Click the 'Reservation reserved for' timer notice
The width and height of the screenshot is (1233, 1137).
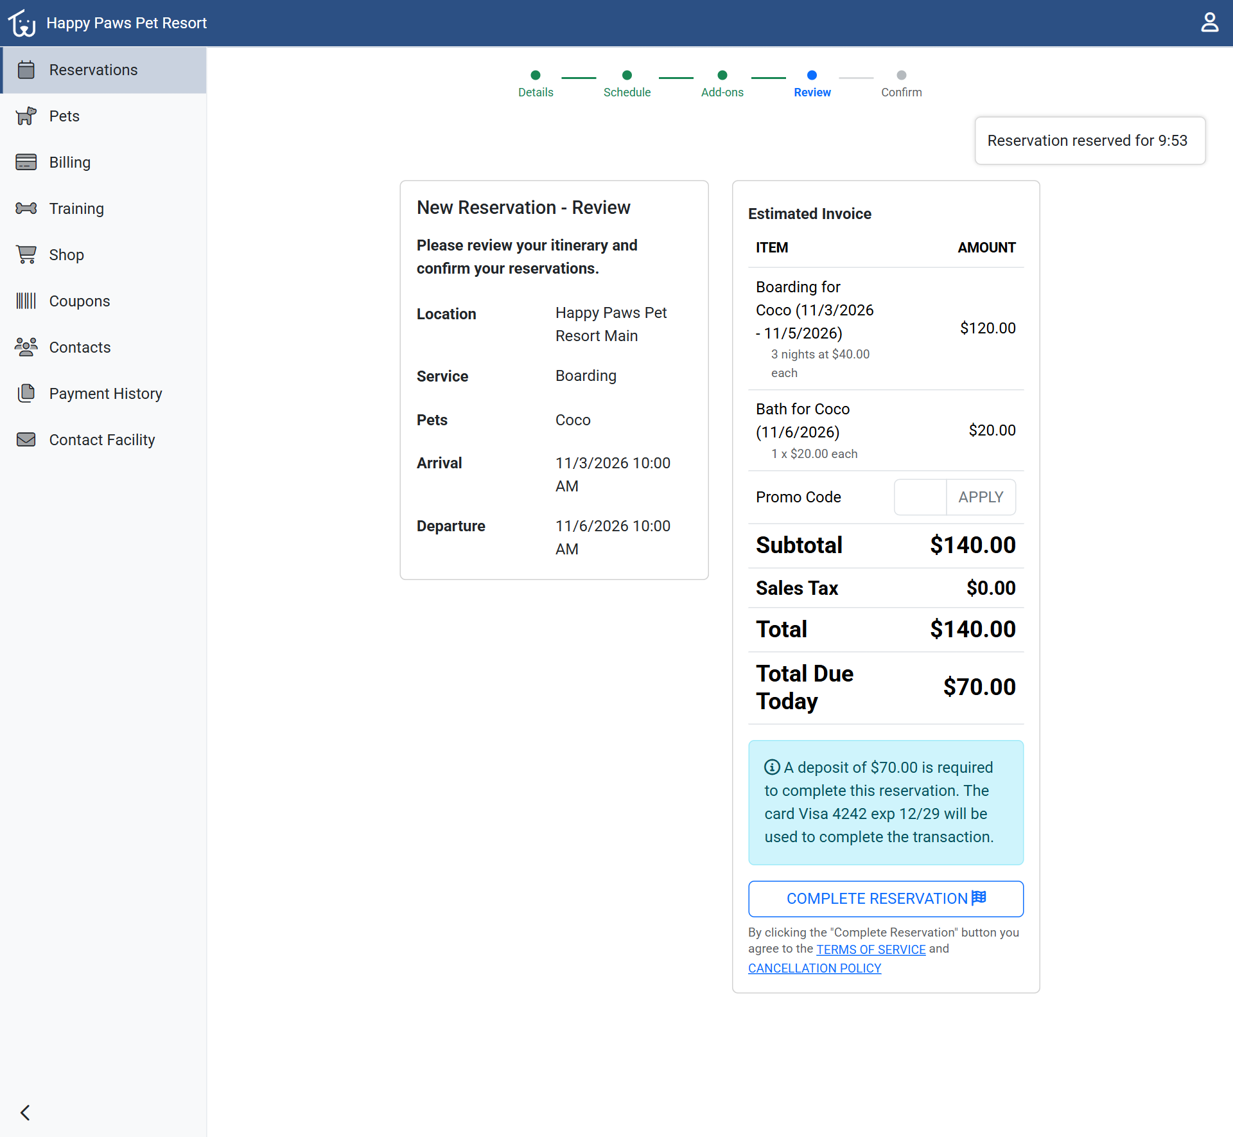[x=1090, y=141]
